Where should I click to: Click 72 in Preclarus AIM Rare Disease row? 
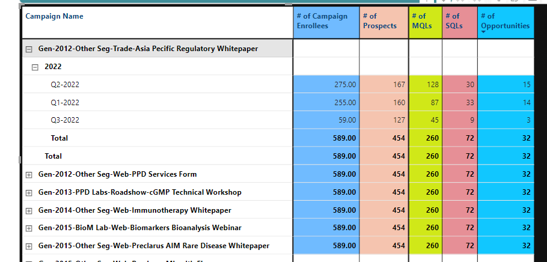tap(469, 246)
